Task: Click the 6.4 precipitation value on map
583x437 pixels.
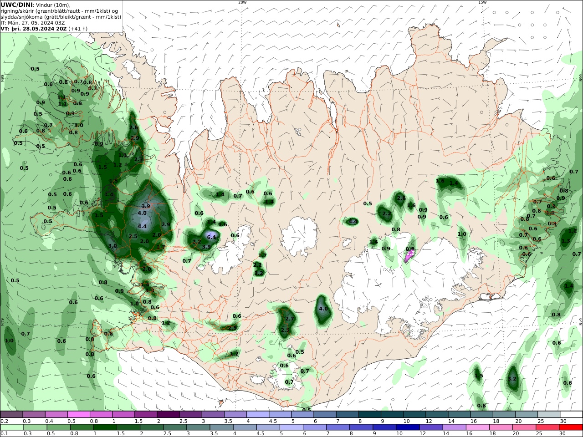Action: [x=211, y=237]
